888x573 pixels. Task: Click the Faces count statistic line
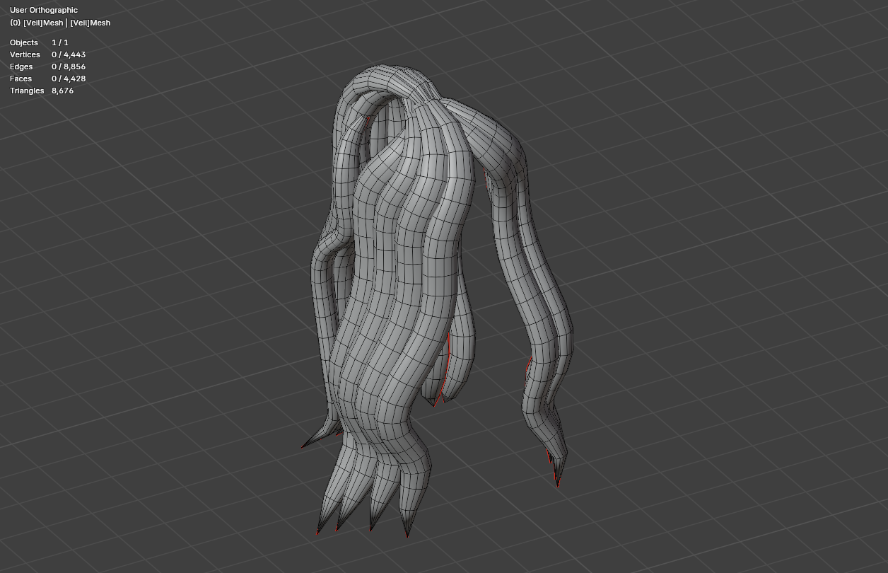[x=47, y=79]
